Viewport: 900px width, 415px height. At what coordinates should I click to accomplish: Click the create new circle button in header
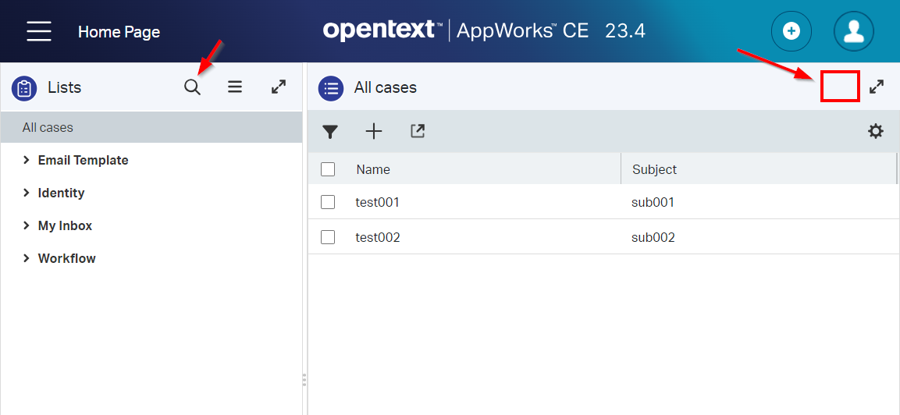792,31
